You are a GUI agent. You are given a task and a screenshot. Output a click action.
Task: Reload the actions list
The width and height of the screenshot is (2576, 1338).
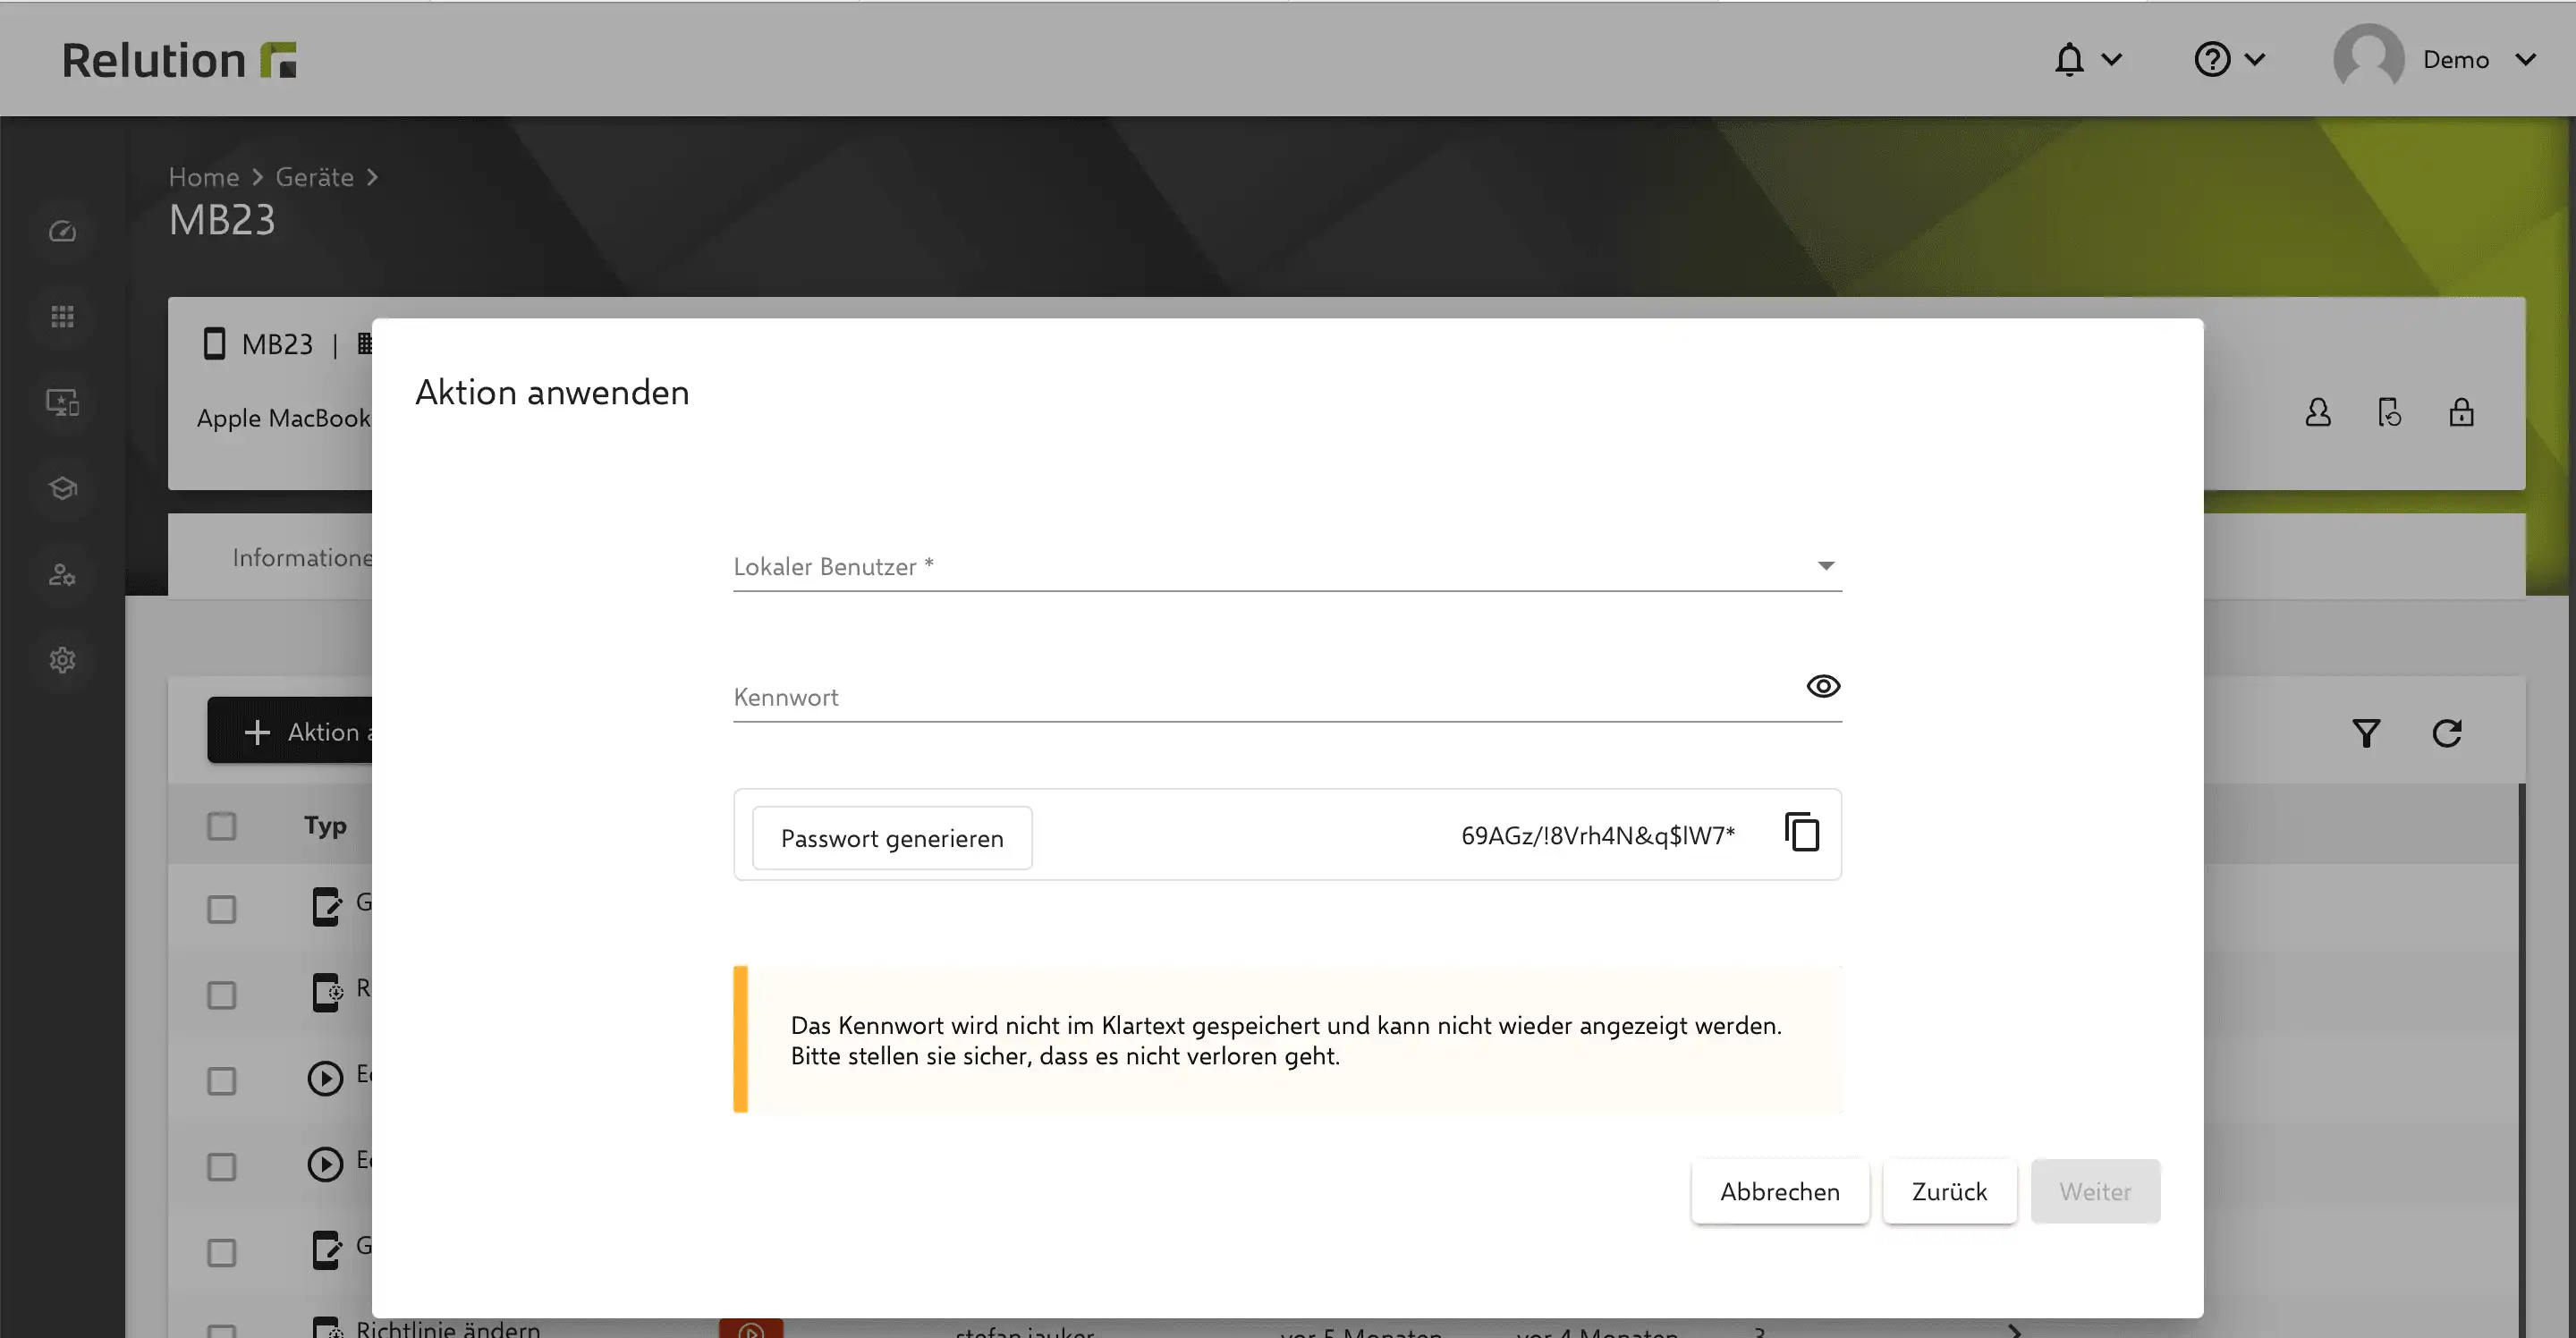coord(2447,733)
